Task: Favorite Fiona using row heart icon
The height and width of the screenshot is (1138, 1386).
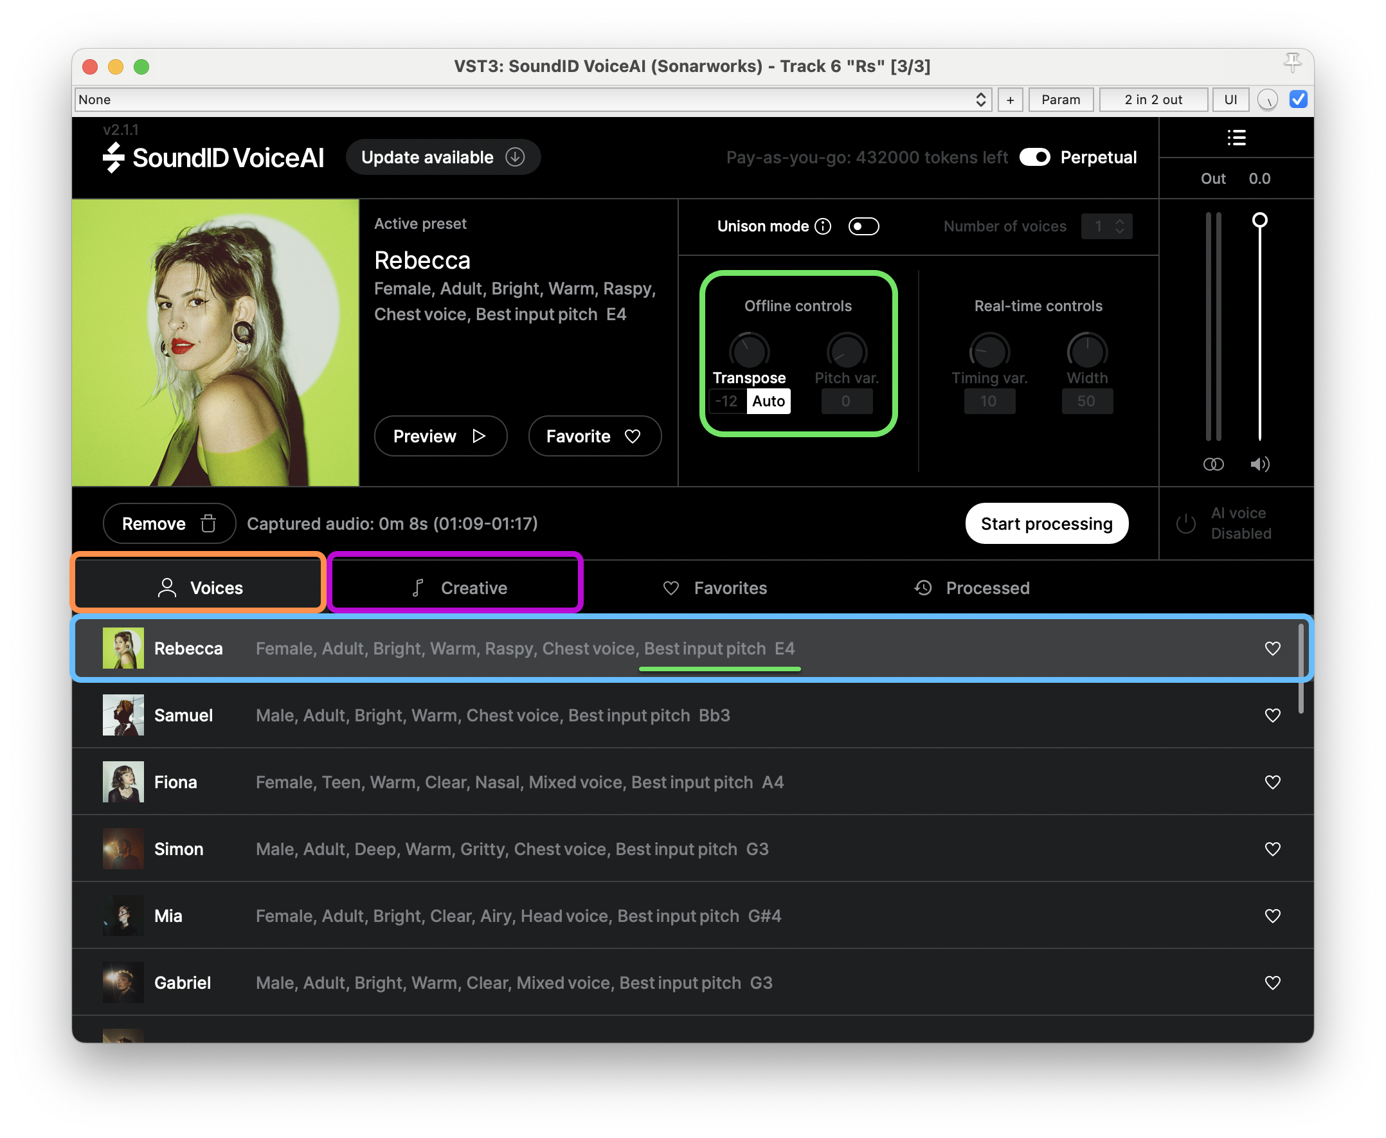Action: point(1273,782)
